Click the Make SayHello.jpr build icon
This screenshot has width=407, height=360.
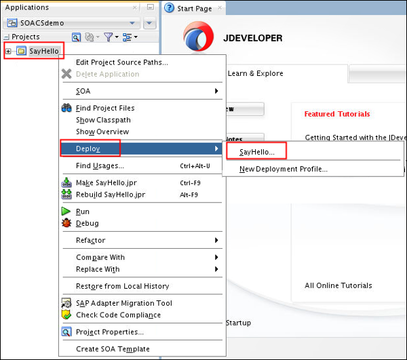66,182
